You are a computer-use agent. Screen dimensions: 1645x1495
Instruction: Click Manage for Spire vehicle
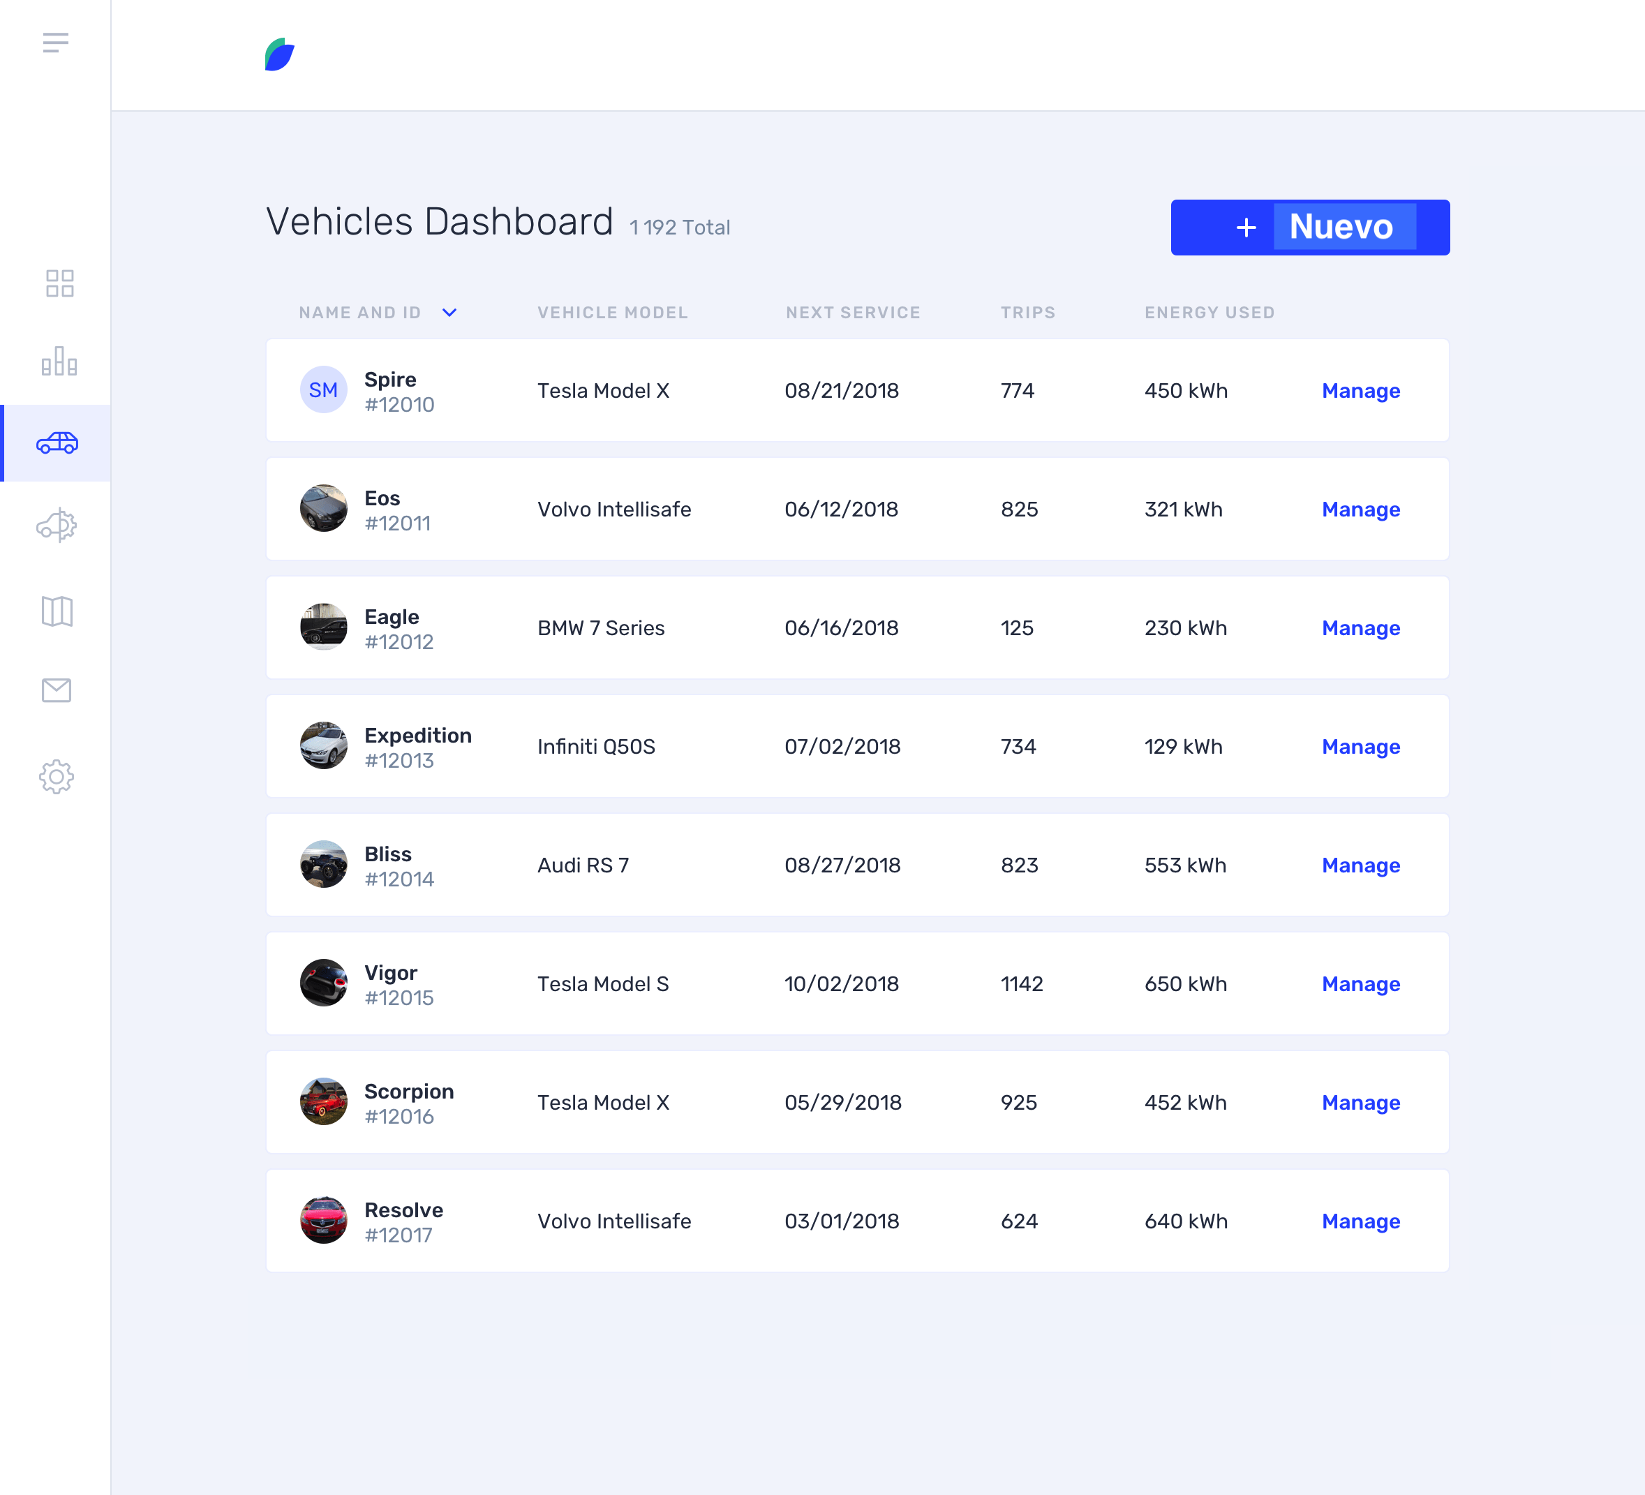pos(1360,391)
